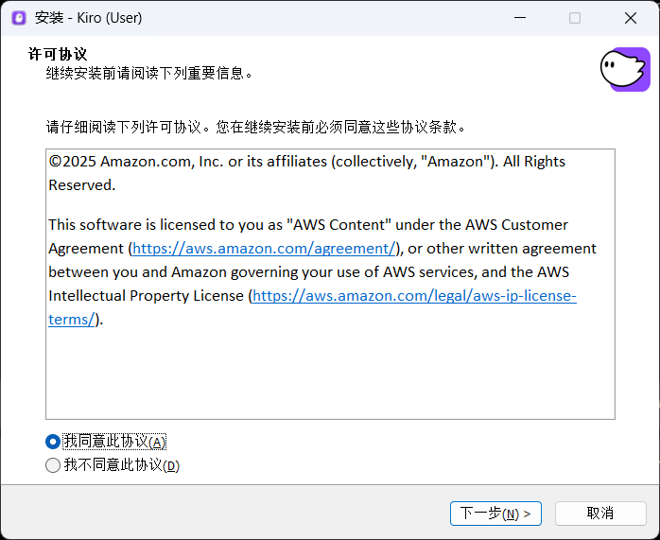Click the ©2025 Amazon.com copyright text
The height and width of the screenshot is (540, 660).
coord(123,162)
